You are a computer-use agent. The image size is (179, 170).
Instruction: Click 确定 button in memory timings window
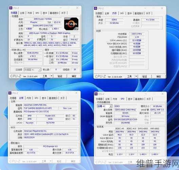(x=159, y=76)
